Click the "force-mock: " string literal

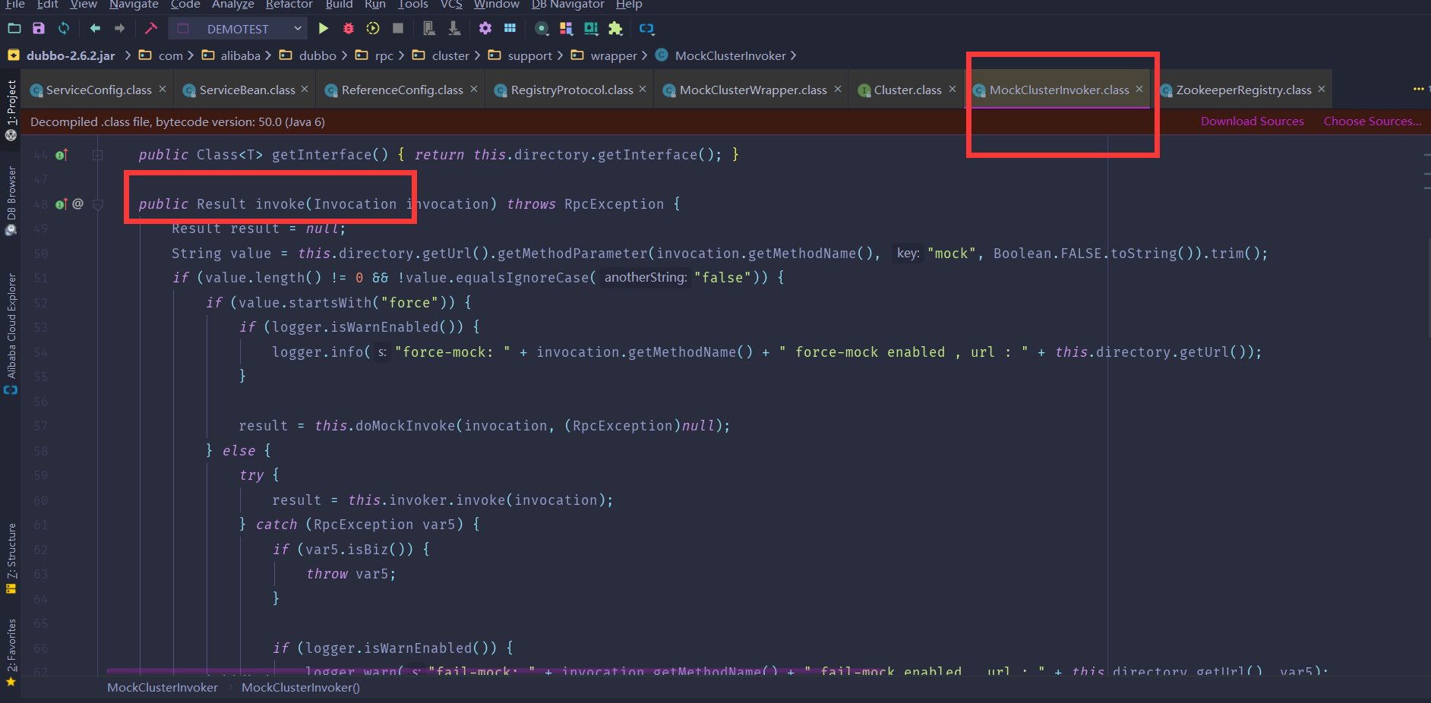point(452,352)
